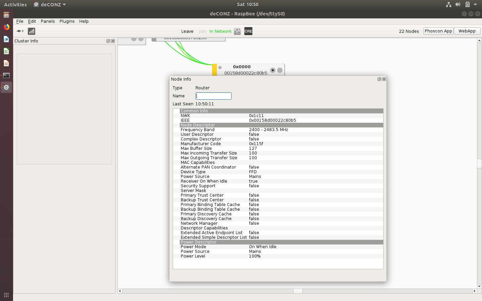Open the signal strength bars toolbar icon

pyautogui.click(x=31, y=31)
